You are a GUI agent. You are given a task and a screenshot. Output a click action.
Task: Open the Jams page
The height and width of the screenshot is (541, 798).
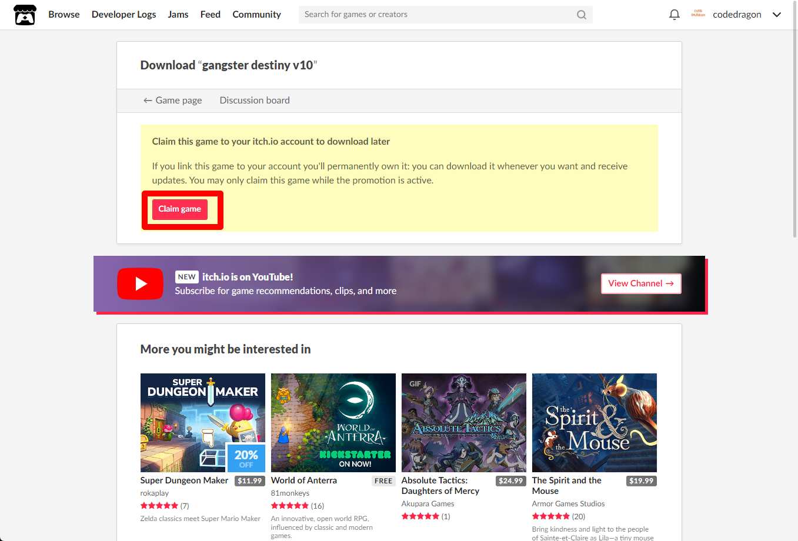pyautogui.click(x=178, y=15)
